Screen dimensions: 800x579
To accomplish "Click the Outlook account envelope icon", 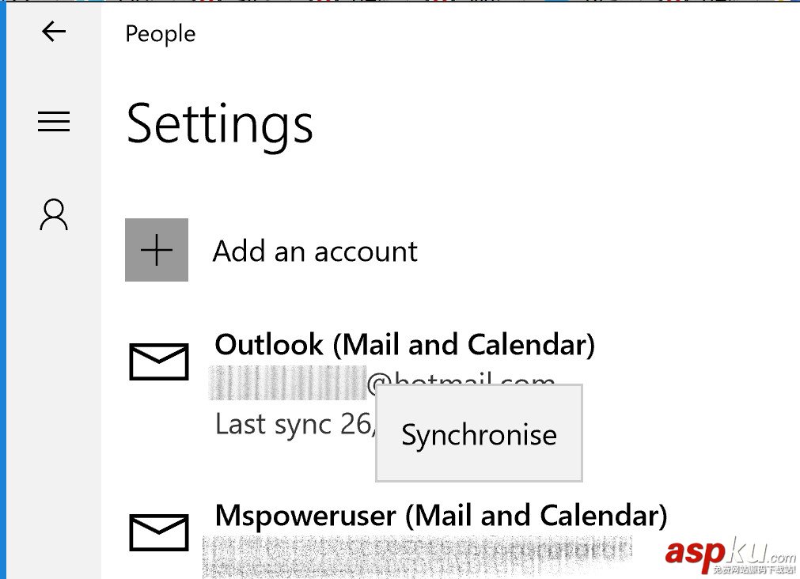I will coord(158,362).
